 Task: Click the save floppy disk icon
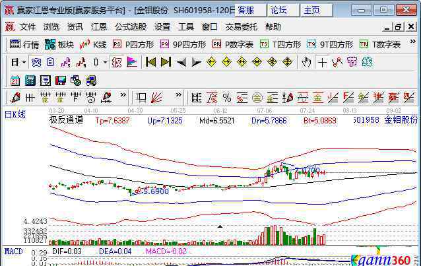(61, 81)
